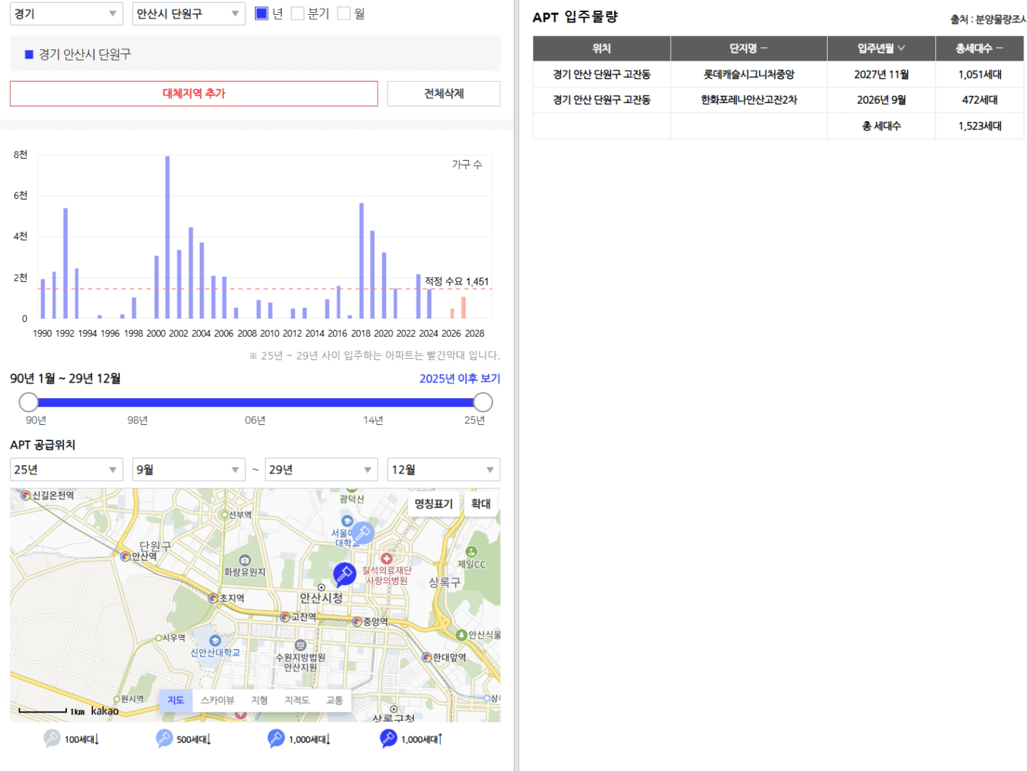
Task: Click the 안산시청 marker on the map
Action: click(x=321, y=587)
